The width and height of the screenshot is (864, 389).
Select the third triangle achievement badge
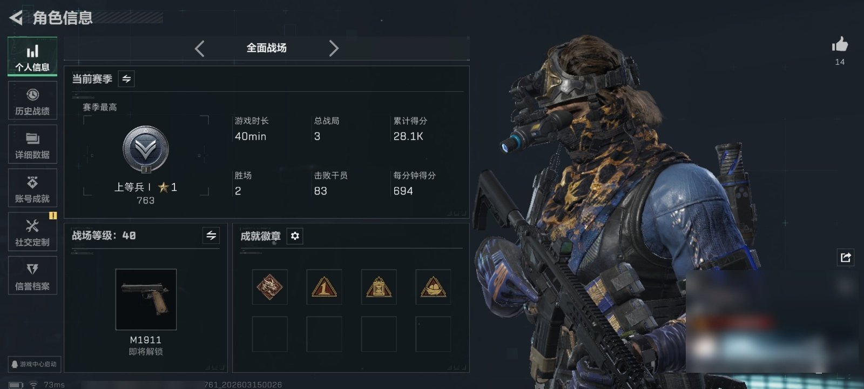tap(379, 287)
